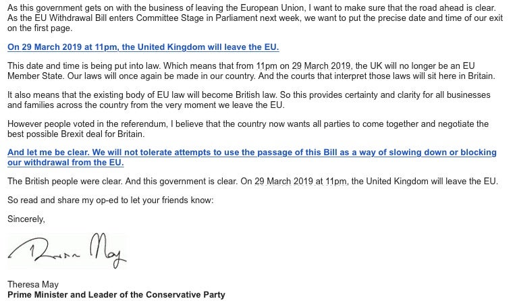Click the "Sincerely," closing text
The width and height of the screenshot is (515, 301).
(x=26, y=219)
